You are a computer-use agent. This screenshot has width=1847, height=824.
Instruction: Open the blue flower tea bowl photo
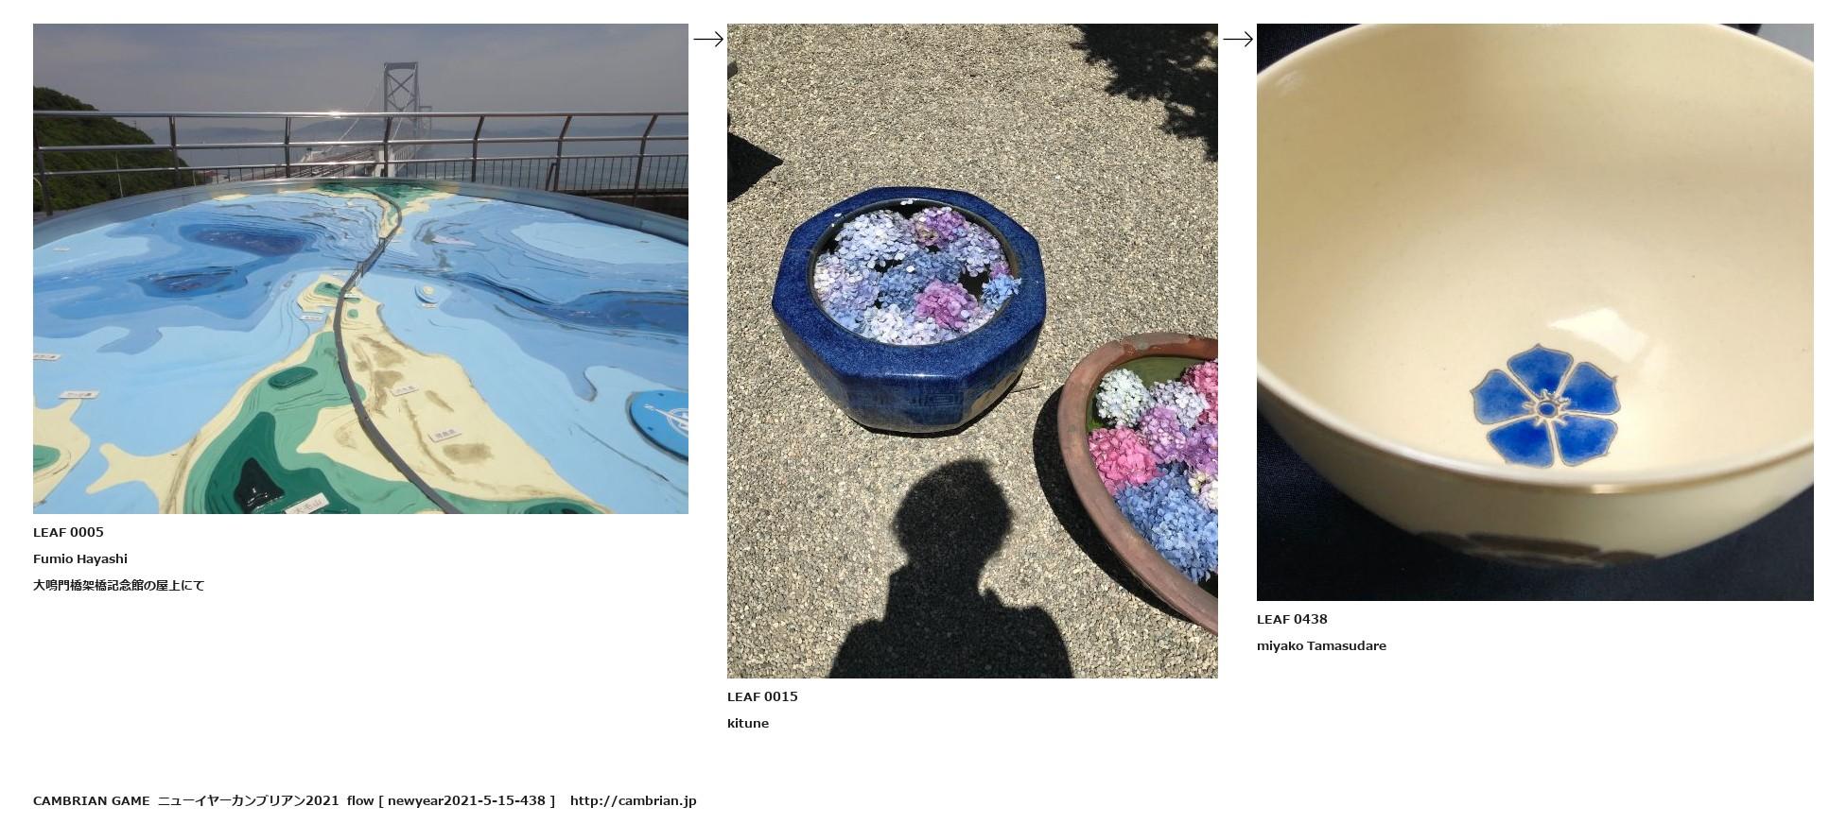pos(1535,312)
